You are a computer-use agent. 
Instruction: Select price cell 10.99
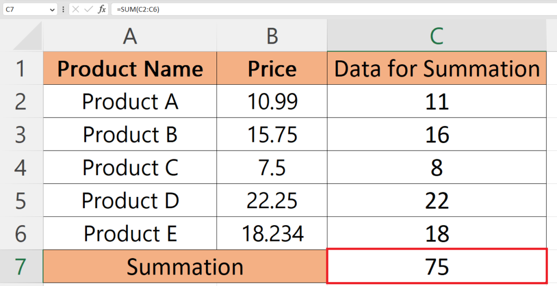point(272,101)
